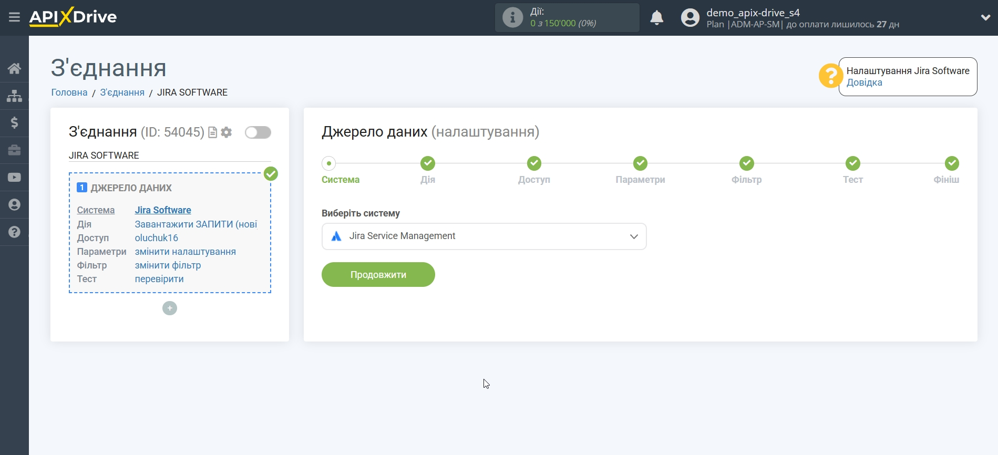Open the Довідка link
The height and width of the screenshot is (455, 998).
pos(864,82)
